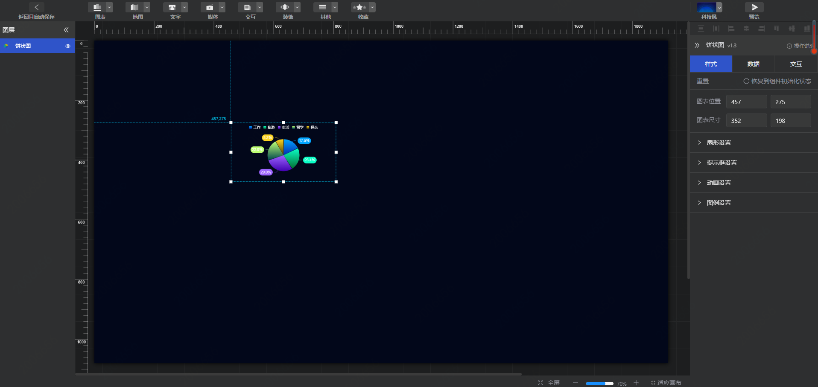Click 图表尺寸 width field showing 352

[746, 120]
